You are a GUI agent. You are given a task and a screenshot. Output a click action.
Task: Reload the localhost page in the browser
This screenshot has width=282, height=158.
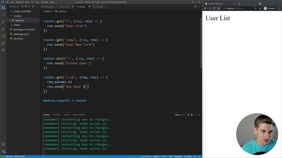(214, 8)
